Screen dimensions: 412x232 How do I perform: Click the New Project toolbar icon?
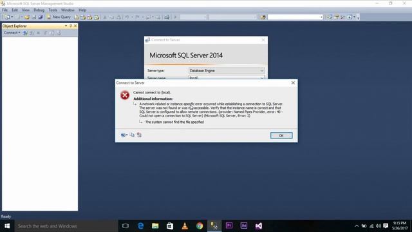7,17
